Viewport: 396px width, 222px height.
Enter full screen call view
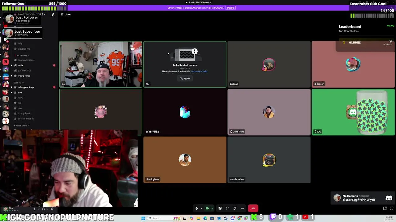point(392,208)
